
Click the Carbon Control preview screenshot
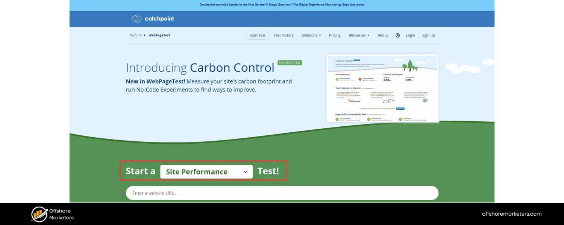(382, 88)
